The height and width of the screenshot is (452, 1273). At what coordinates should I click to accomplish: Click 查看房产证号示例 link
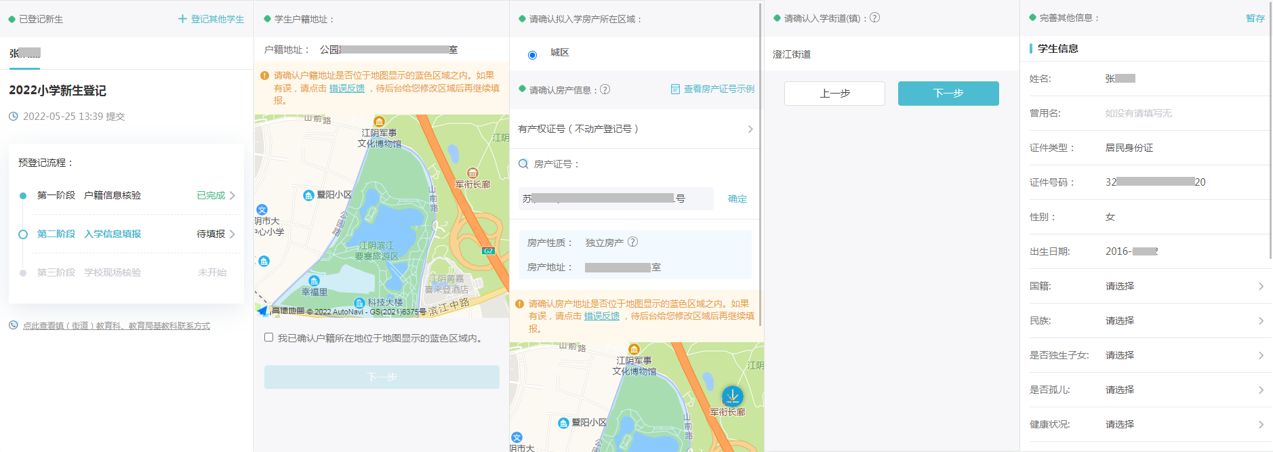pyautogui.click(x=719, y=89)
